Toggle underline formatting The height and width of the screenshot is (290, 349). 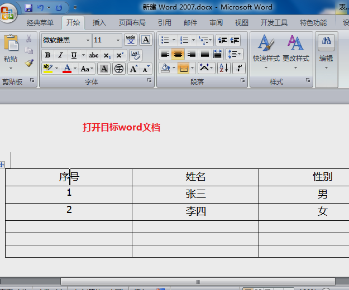click(74, 55)
